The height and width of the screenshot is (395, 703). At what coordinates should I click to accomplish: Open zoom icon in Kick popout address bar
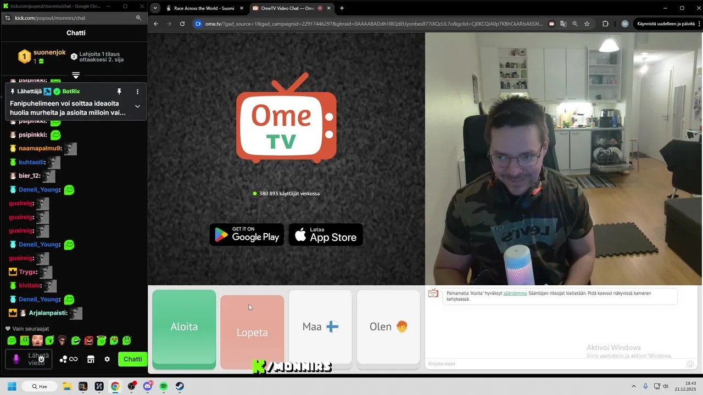pos(138,18)
